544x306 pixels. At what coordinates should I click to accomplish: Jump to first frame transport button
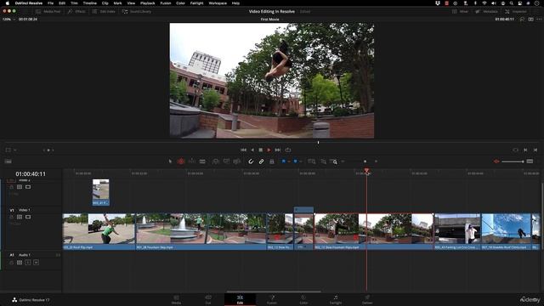[x=244, y=150]
